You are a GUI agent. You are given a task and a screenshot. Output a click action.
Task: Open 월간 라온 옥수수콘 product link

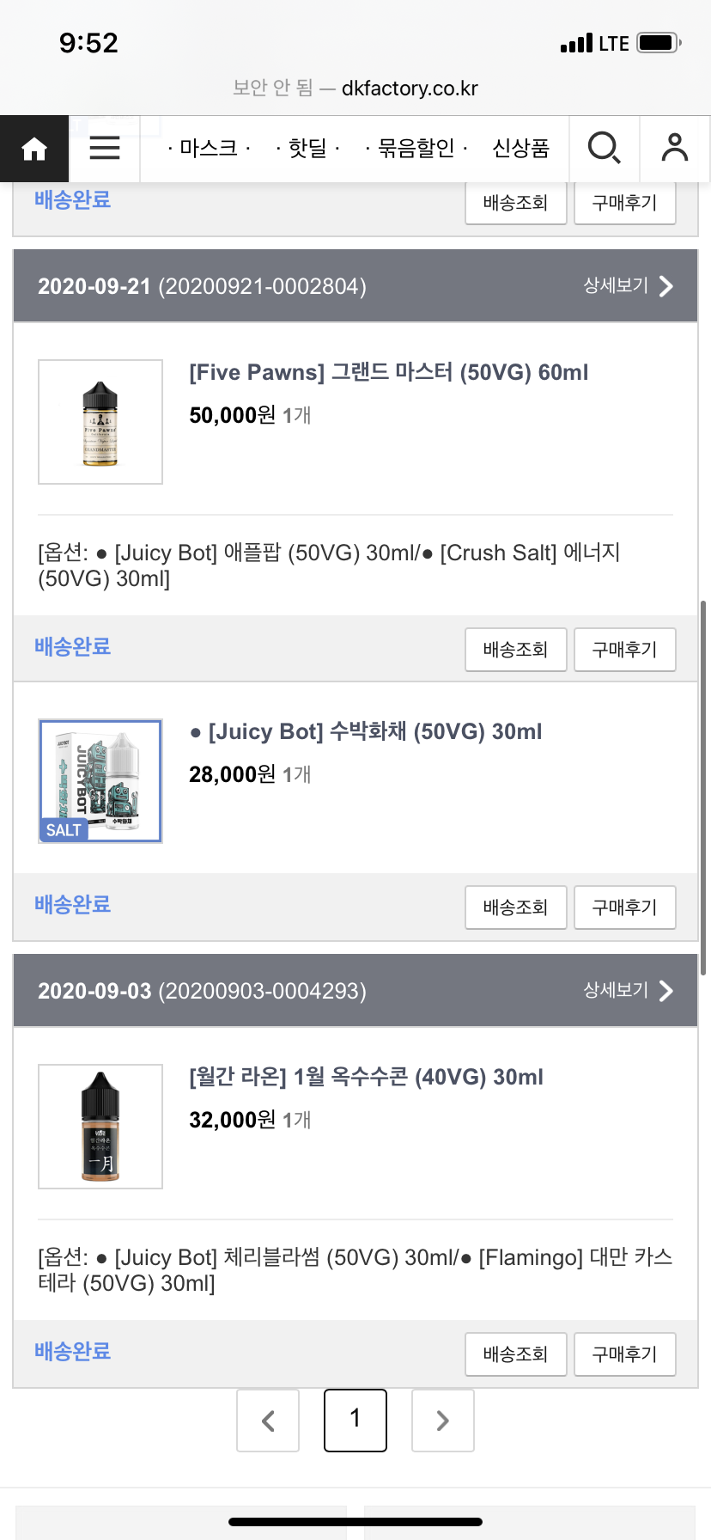click(x=366, y=1077)
